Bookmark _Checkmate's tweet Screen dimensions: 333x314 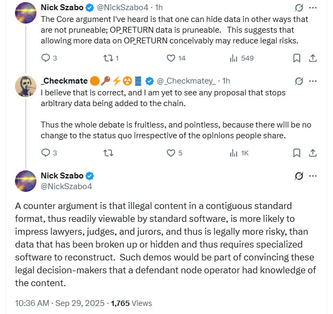(x=297, y=153)
